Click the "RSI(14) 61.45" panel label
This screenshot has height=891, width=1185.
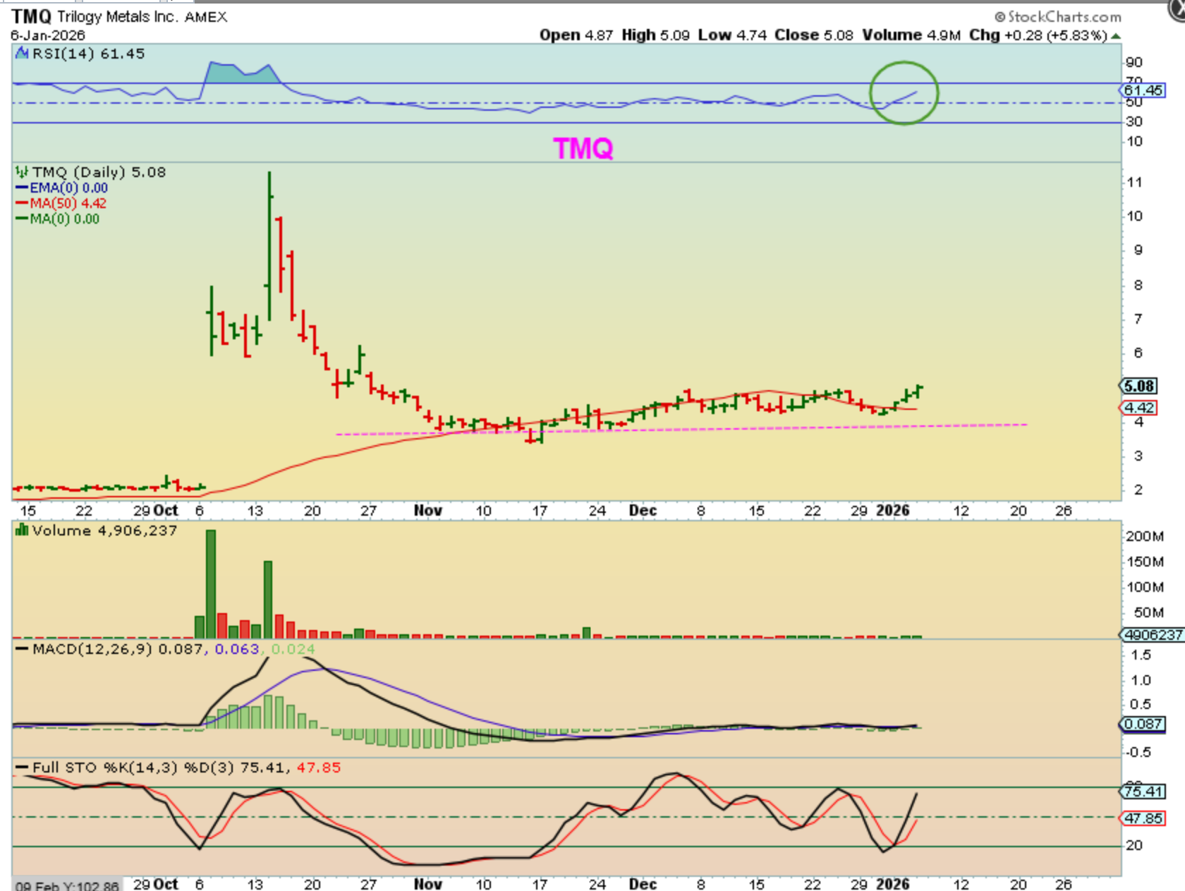[88, 54]
